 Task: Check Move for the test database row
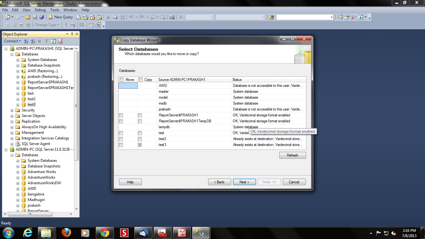click(x=121, y=133)
